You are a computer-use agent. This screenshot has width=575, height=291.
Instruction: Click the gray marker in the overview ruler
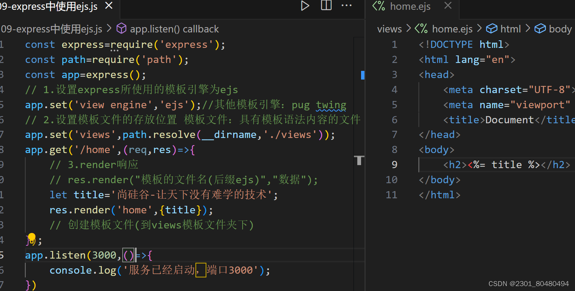(359, 160)
